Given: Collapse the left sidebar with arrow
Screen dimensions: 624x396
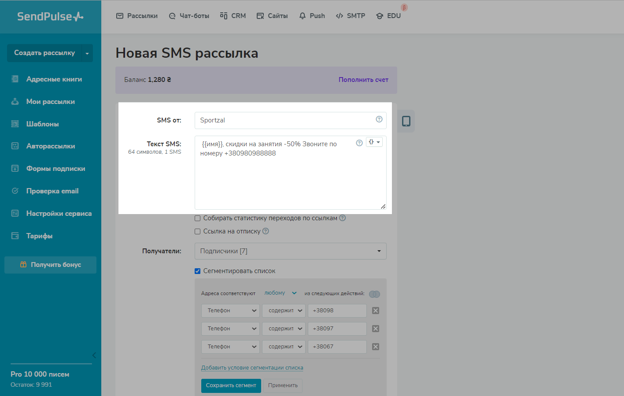Looking at the screenshot, I should click(x=94, y=355).
